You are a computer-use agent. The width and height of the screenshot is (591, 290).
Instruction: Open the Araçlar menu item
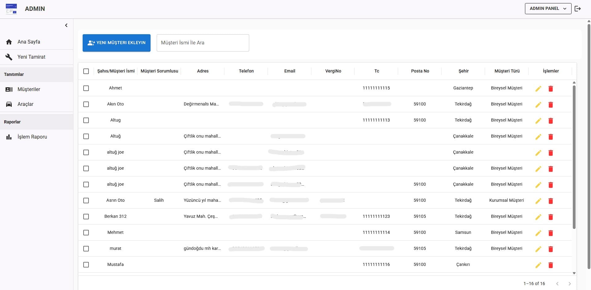26,104
